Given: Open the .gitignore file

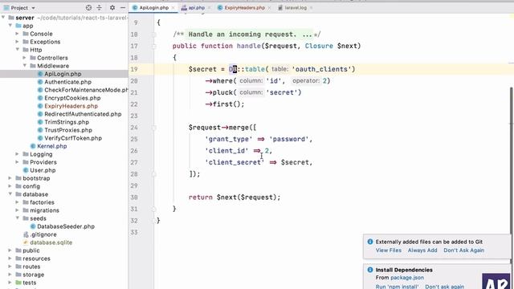Looking at the screenshot, I should [x=43, y=234].
